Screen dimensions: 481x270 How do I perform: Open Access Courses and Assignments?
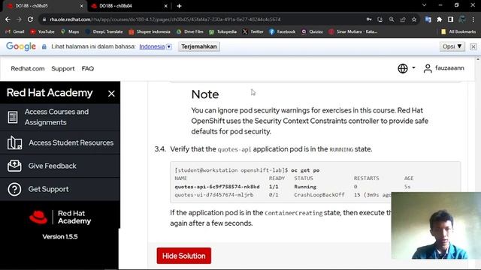pos(60,117)
